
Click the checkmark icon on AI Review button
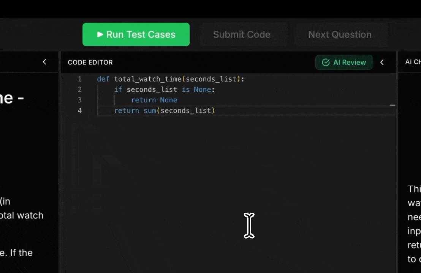pos(326,62)
